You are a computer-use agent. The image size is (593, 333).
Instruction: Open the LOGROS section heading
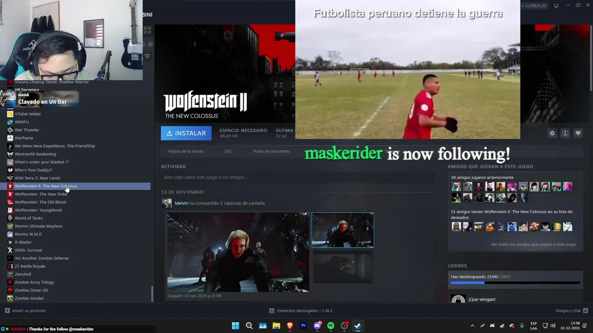tap(457, 266)
